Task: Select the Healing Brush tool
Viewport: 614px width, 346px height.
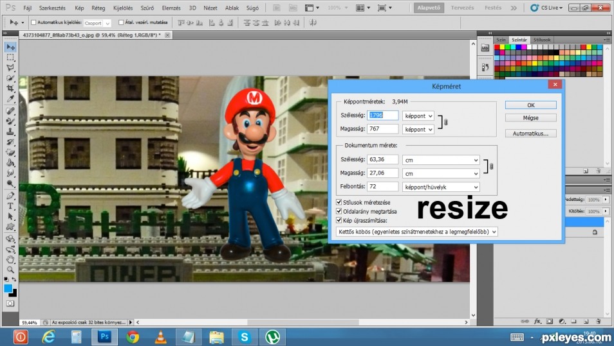Action: tap(10, 111)
